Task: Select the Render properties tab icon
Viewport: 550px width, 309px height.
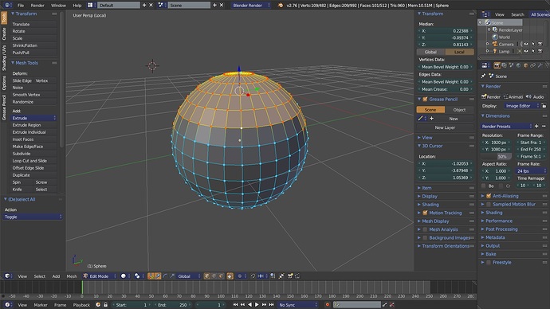Action: [x=497, y=65]
